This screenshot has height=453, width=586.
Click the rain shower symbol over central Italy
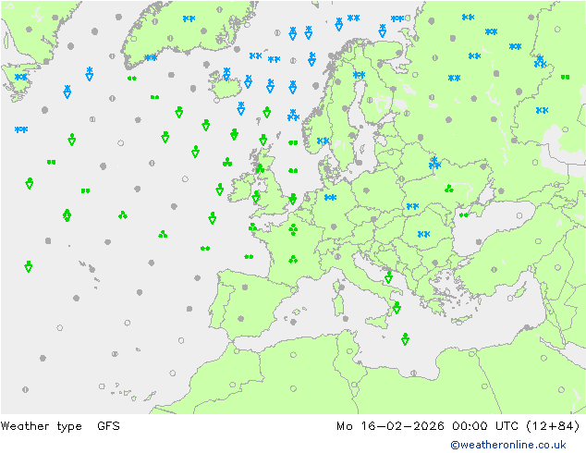[388, 277]
